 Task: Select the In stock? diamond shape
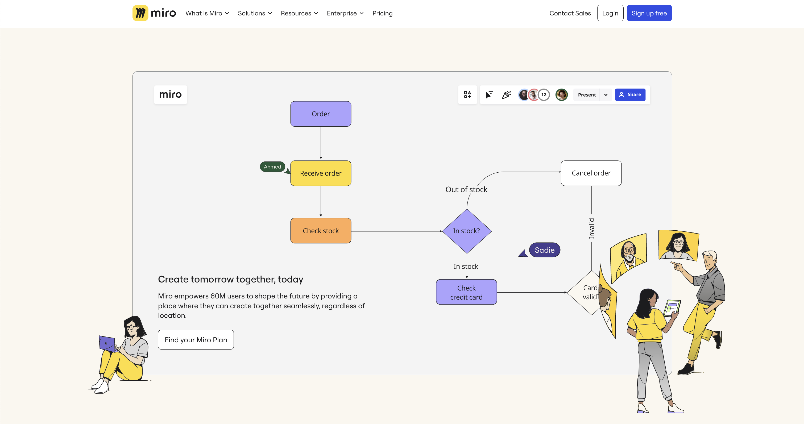[467, 231]
